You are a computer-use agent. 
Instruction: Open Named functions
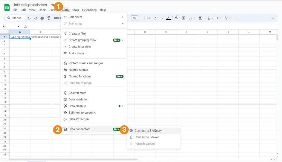pos(94,76)
